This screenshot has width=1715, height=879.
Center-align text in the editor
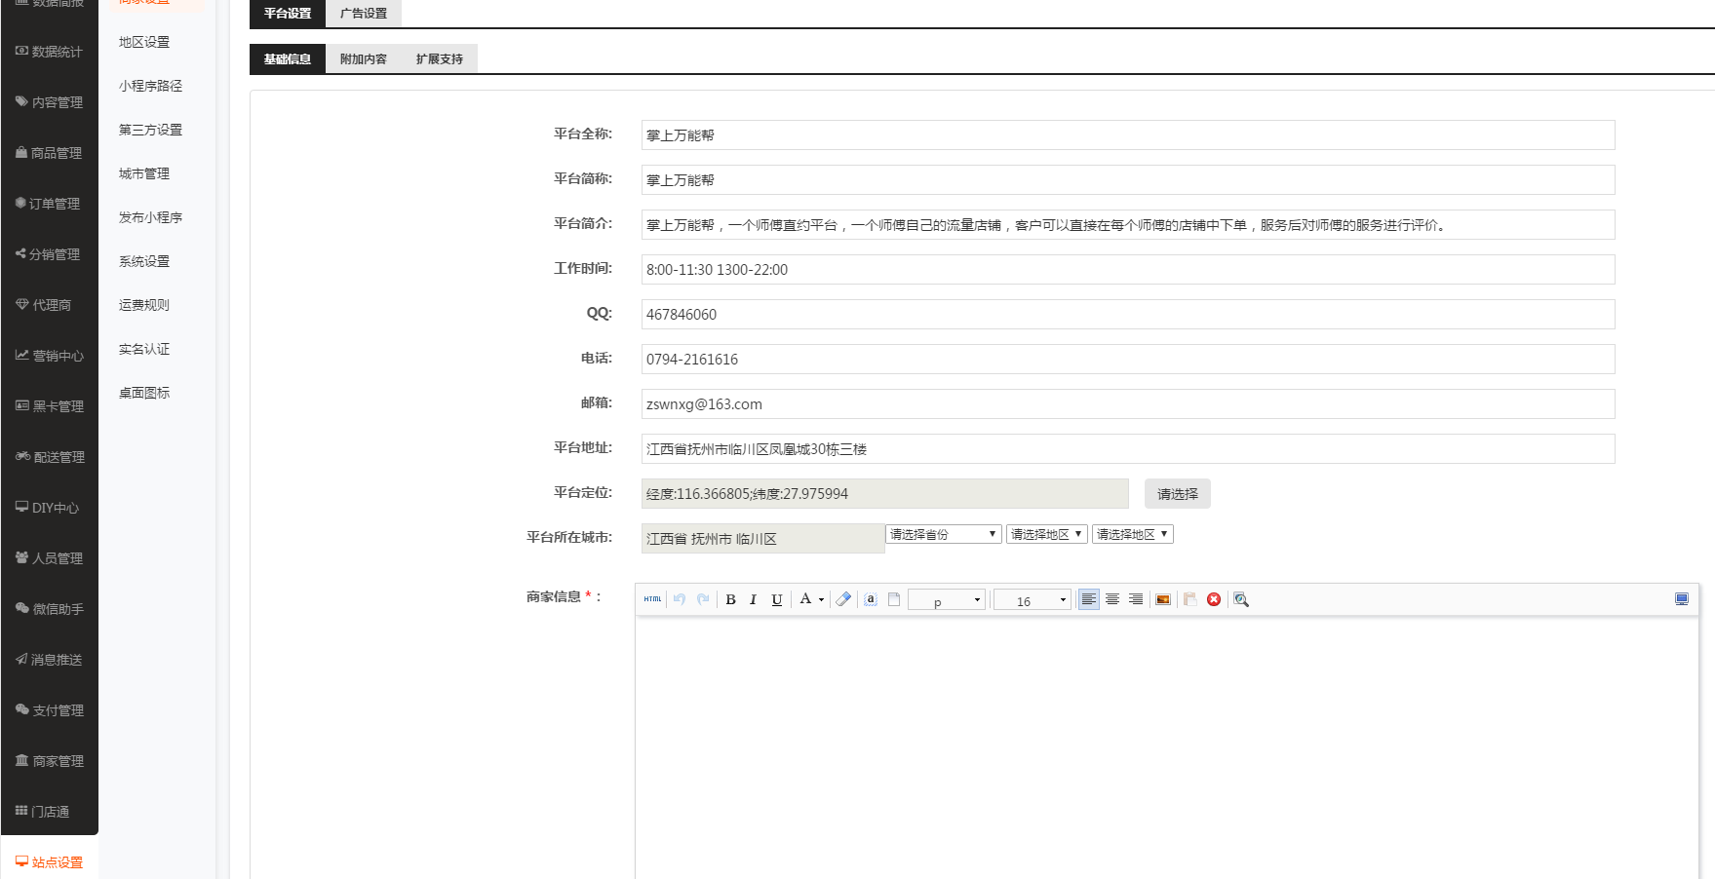tap(1112, 599)
